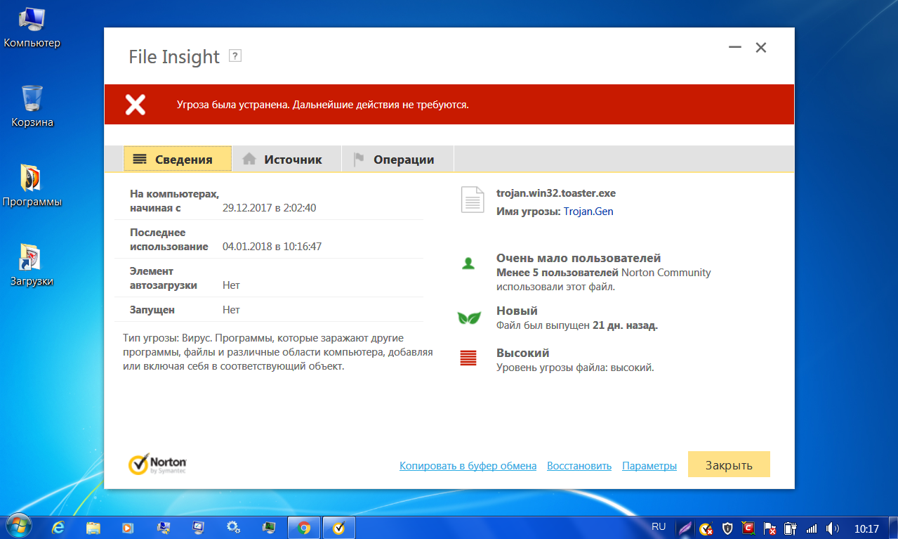
Task: Click the red X threat status icon
Action: [x=136, y=105]
